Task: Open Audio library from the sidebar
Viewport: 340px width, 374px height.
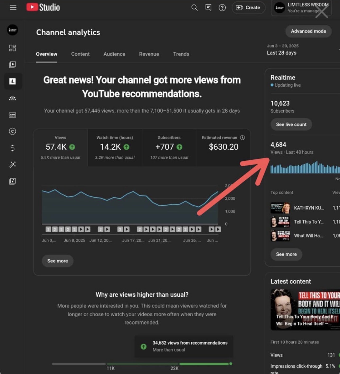Action: 12,181
